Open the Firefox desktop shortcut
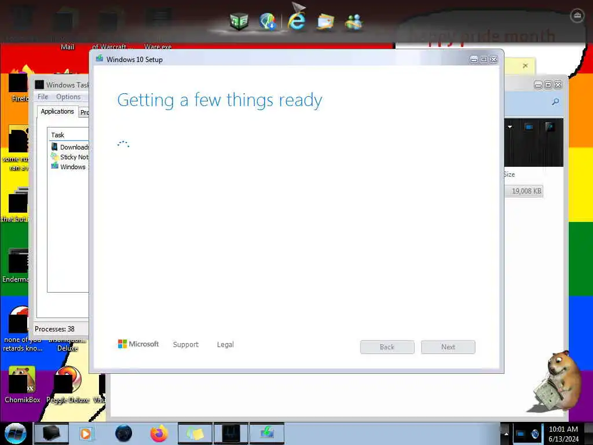The height and width of the screenshot is (445, 593). click(19, 85)
